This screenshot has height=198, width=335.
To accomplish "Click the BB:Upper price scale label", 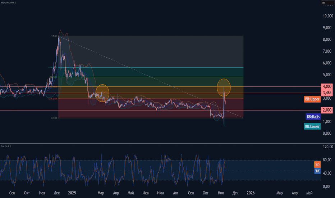I will click(x=312, y=99).
